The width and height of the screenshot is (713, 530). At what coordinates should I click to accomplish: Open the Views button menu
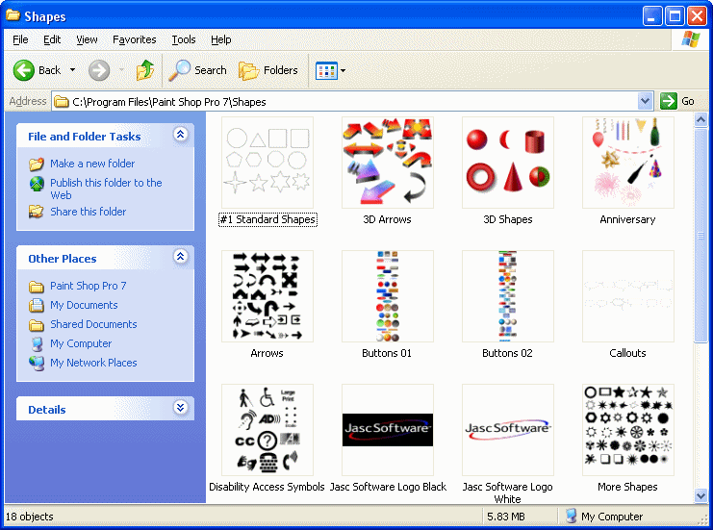coord(331,70)
